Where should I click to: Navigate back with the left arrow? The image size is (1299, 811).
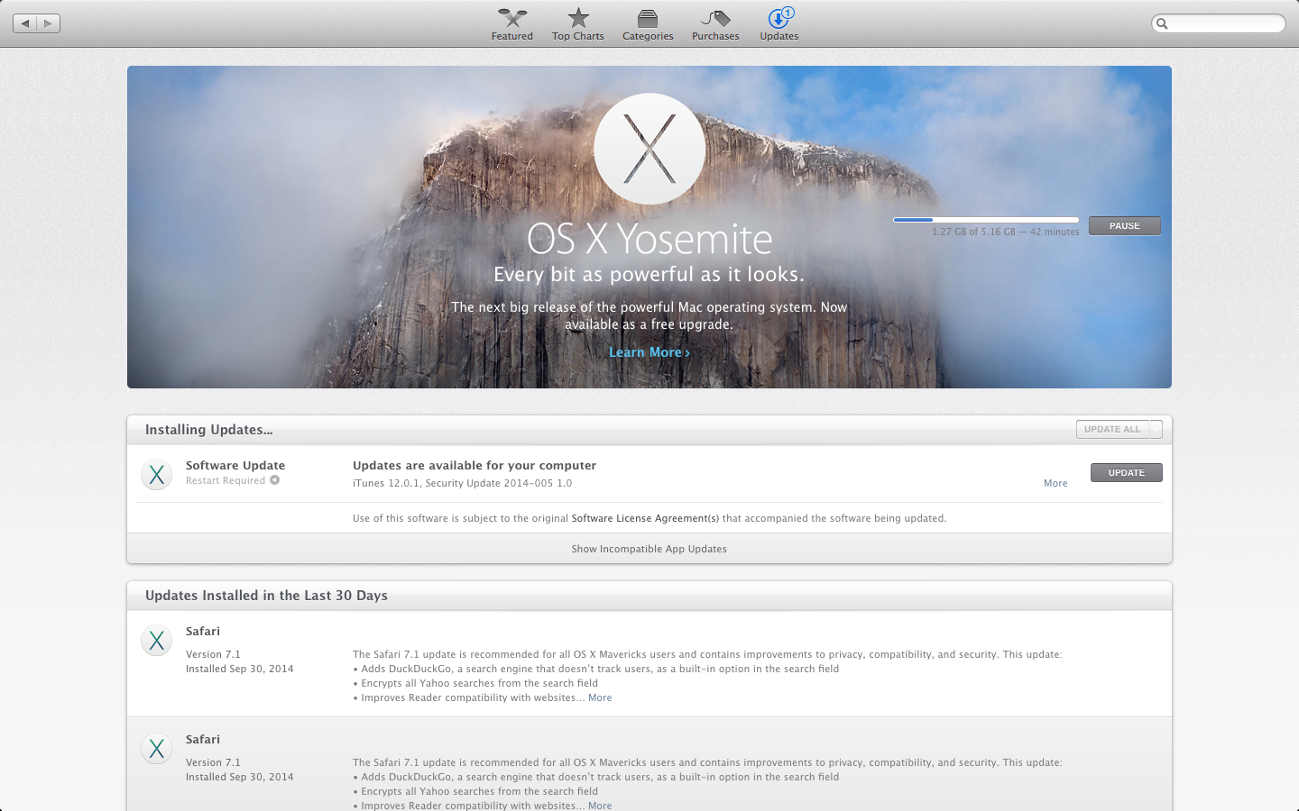point(25,23)
